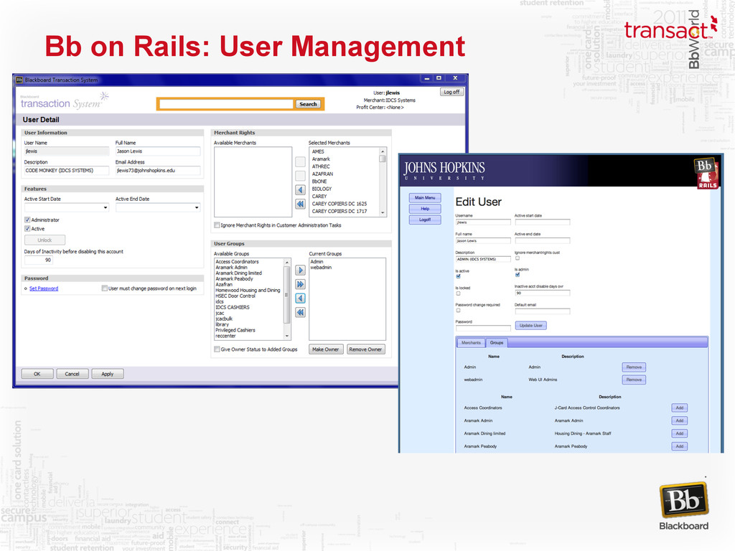Open Help in the Johns Hopkins sidebar
The width and height of the screenshot is (735, 551).
pyautogui.click(x=425, y=209)
